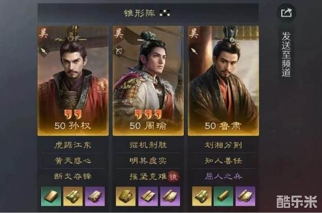
Task: Select the purple 屈人之兵 skill
Action: (x=223, y=176)
